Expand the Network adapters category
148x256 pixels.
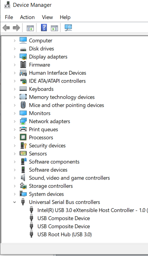pyautogui.click(x=15, y=121)
